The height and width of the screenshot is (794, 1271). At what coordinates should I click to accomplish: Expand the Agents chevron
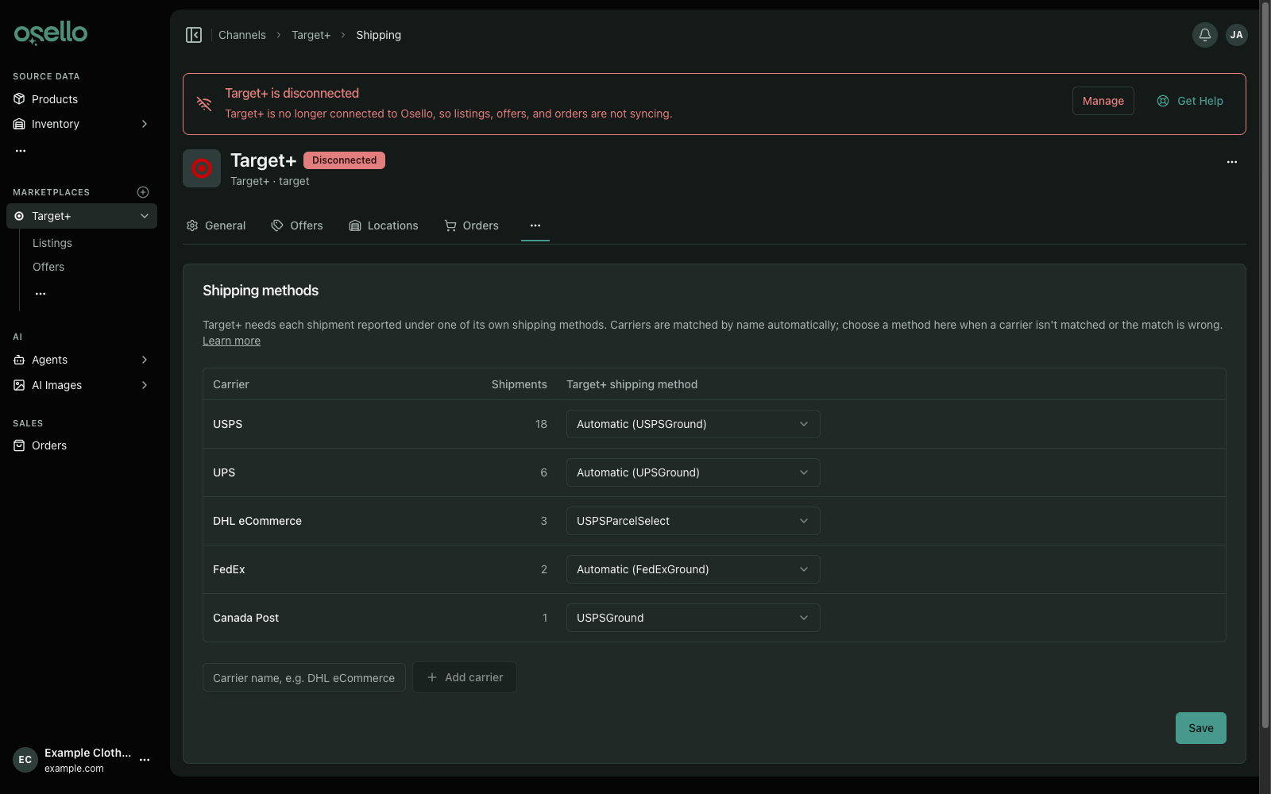(x=145, y=360)
